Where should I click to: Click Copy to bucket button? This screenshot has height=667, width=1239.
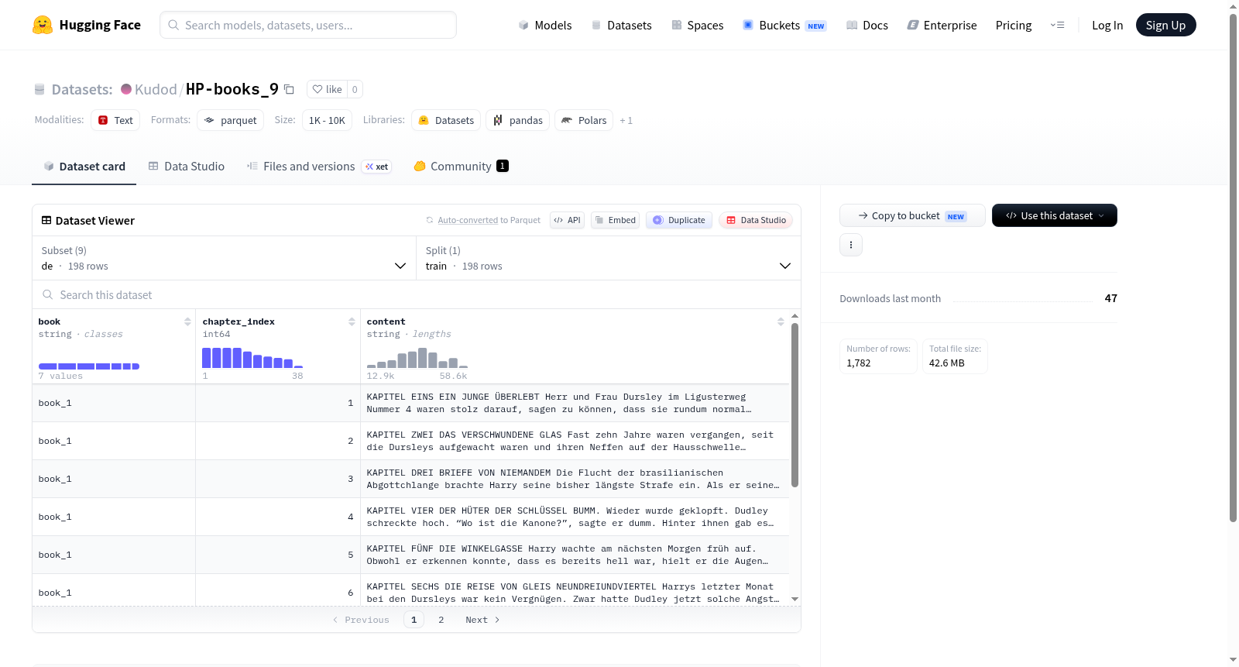(x=912, y=215)
